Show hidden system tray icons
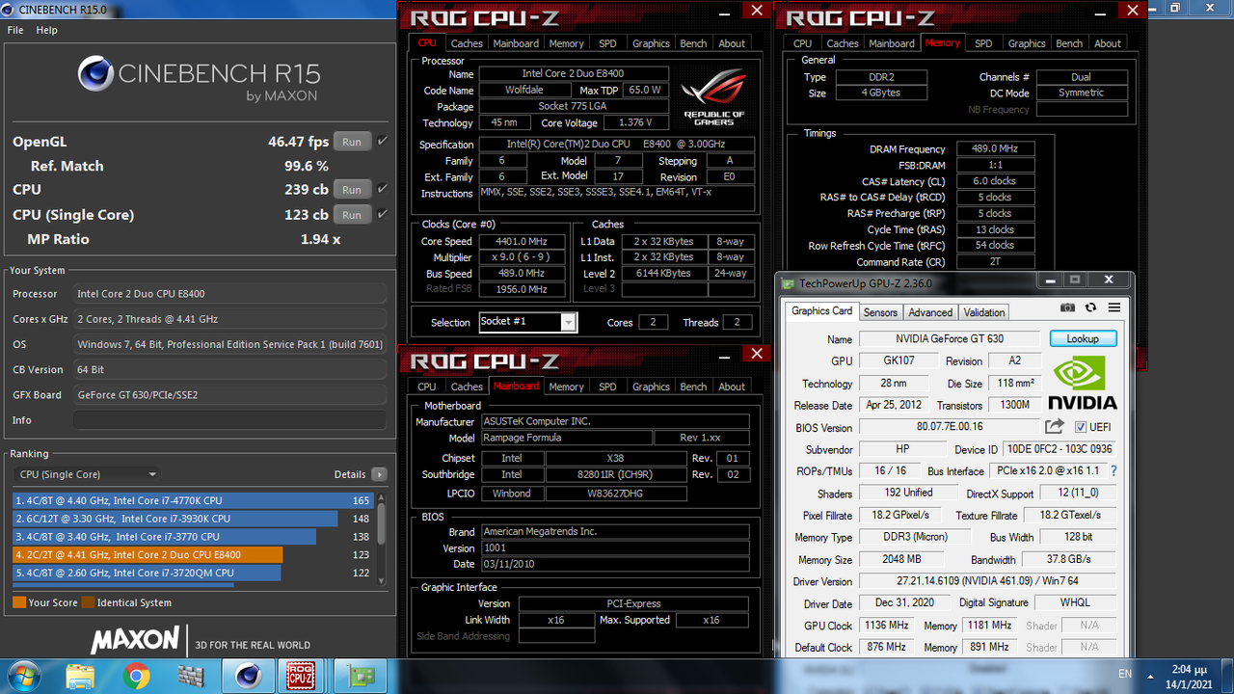This screenshot has width=1234, height=694. tap(1148, 675)
